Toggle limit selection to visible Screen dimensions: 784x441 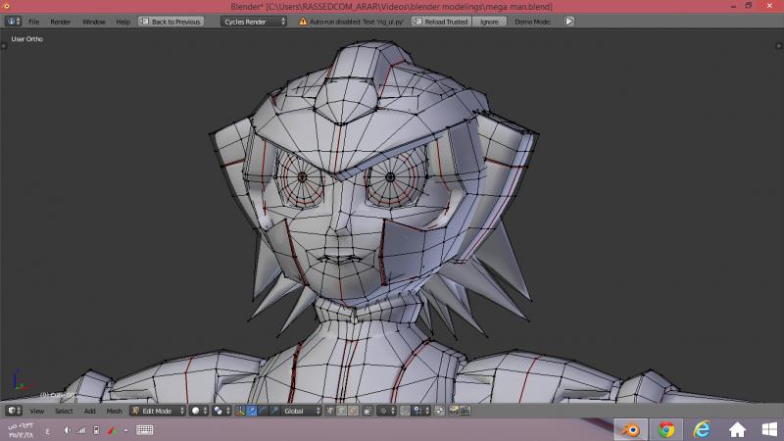(x=367, y=411)
